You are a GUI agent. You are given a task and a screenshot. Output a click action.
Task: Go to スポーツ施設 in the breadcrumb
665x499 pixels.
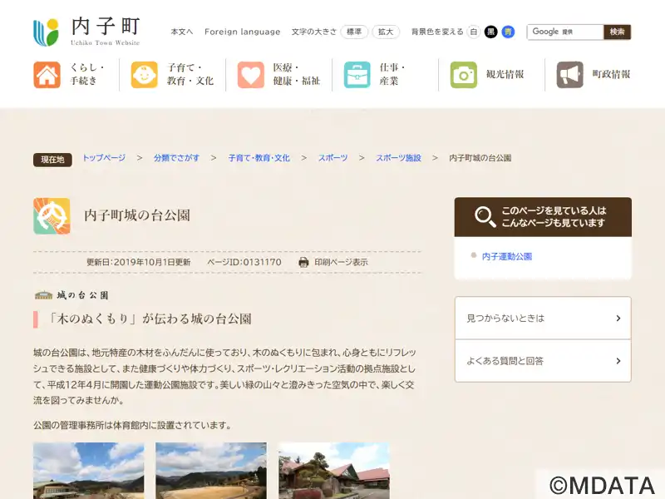398,158
